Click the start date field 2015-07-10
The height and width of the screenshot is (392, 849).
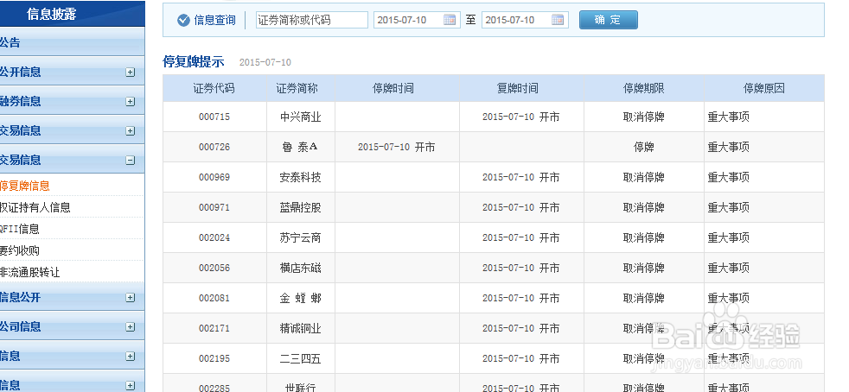(417, 20)
